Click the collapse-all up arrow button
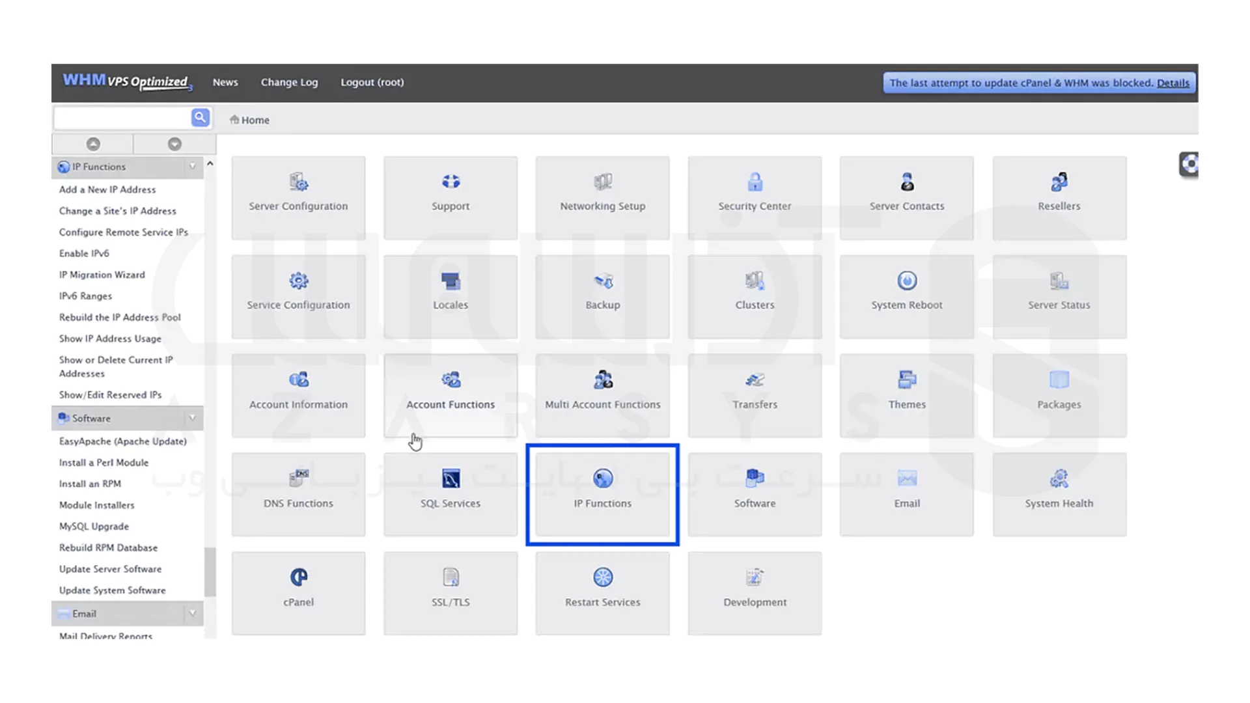Screen dimensions: 1250x703 tap(93, 144)
